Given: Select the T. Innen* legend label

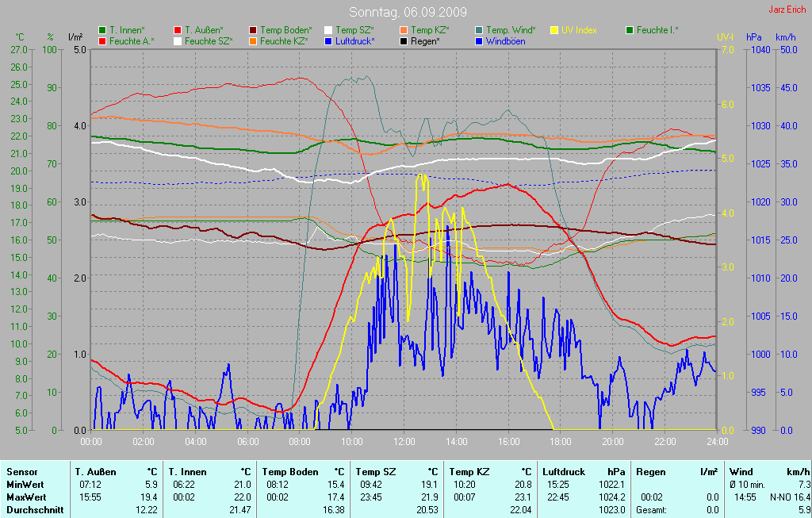Looking at the screenshot, I should coord(127,31).
